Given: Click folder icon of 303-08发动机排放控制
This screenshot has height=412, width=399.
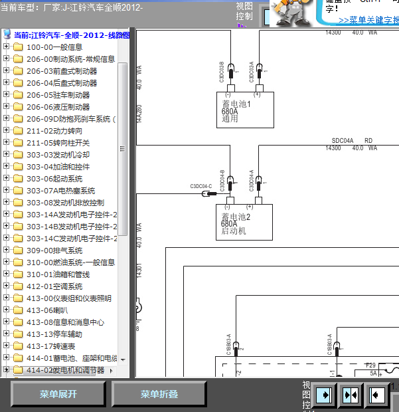Looking at the screenshot, I should click(18, 202).
